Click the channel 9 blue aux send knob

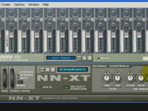(101, 13)
